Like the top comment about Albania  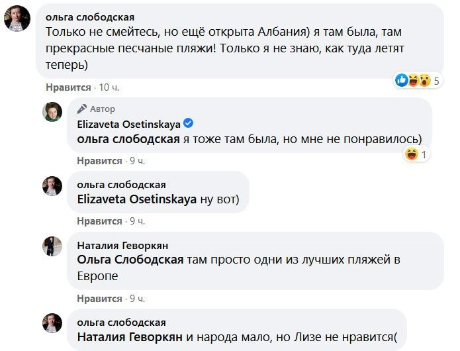(68, 87)
